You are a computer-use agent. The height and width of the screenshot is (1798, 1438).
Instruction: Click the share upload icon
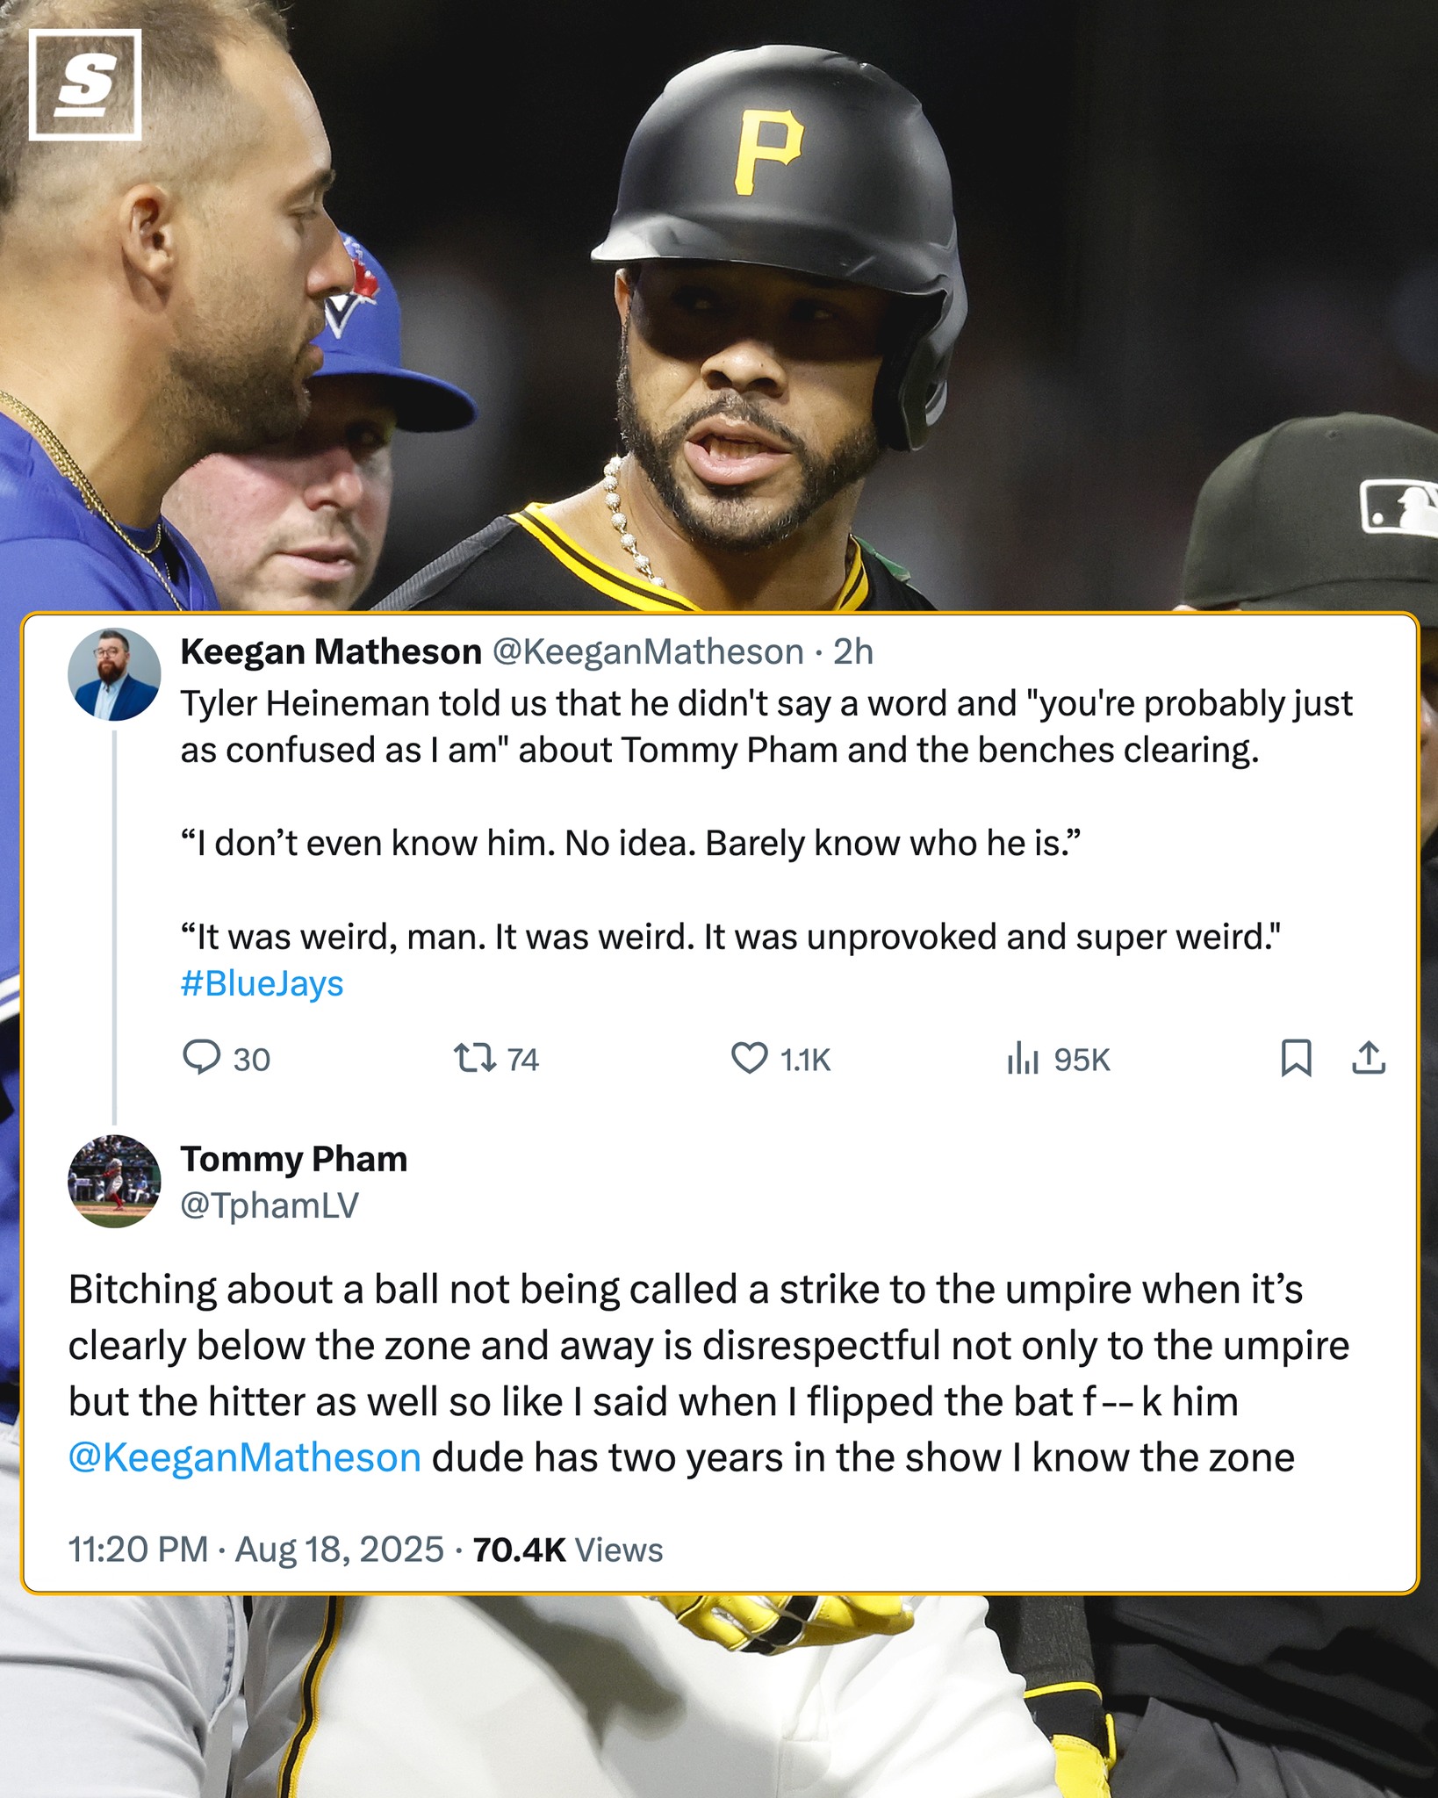click(1368, 1058)
